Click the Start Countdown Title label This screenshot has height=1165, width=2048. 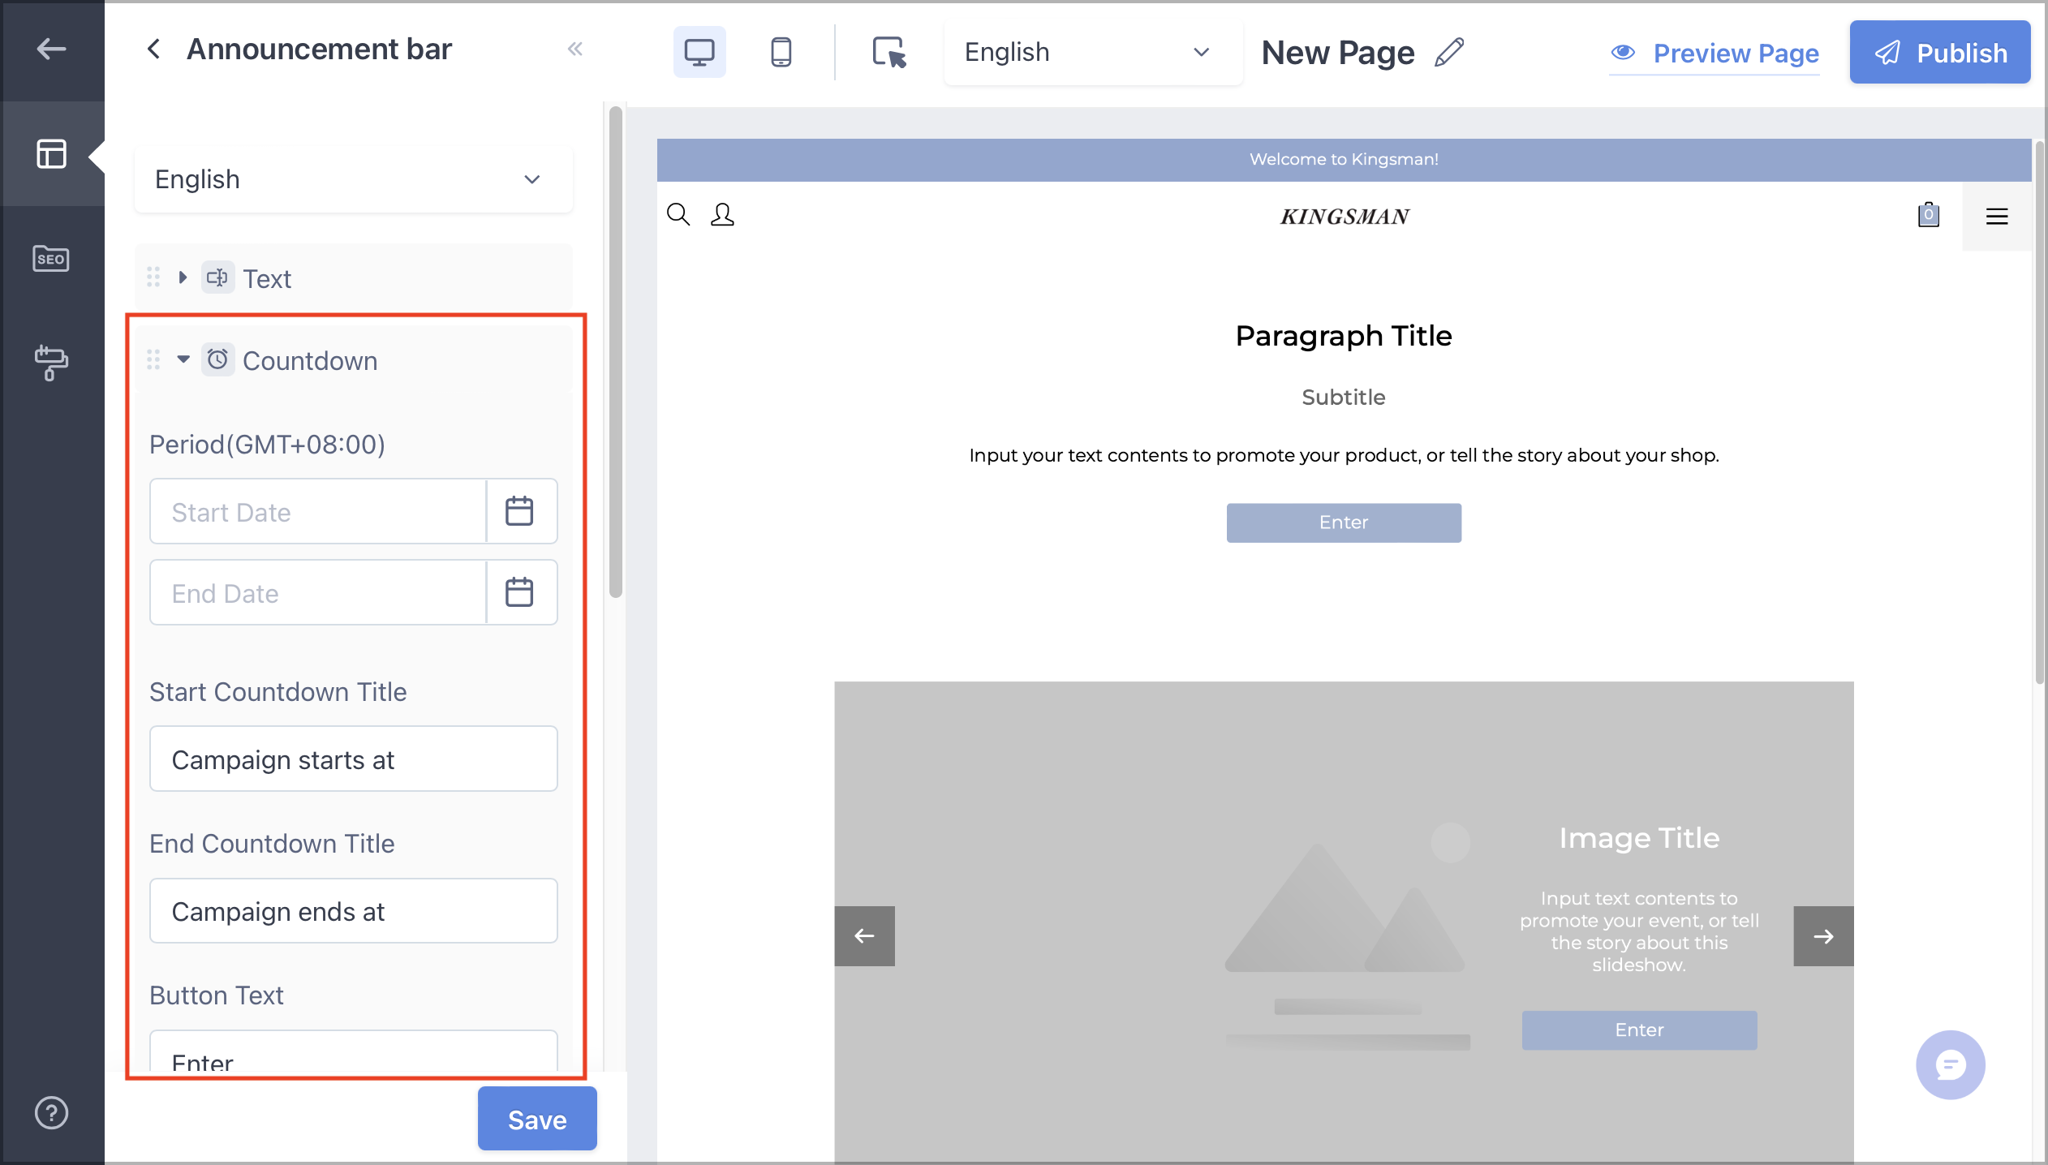[x=278, y=692]
